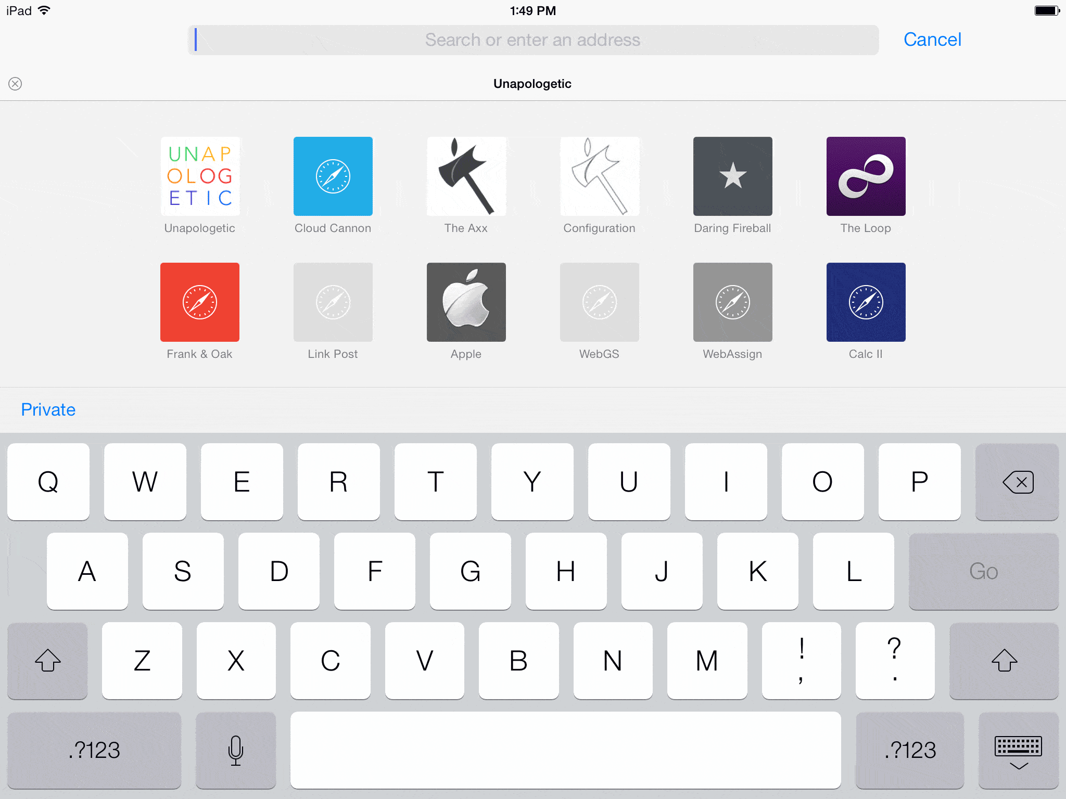Dismiss the current tab with X
Viewport: 1066px width, 799px height.
(x=14, y=83)
